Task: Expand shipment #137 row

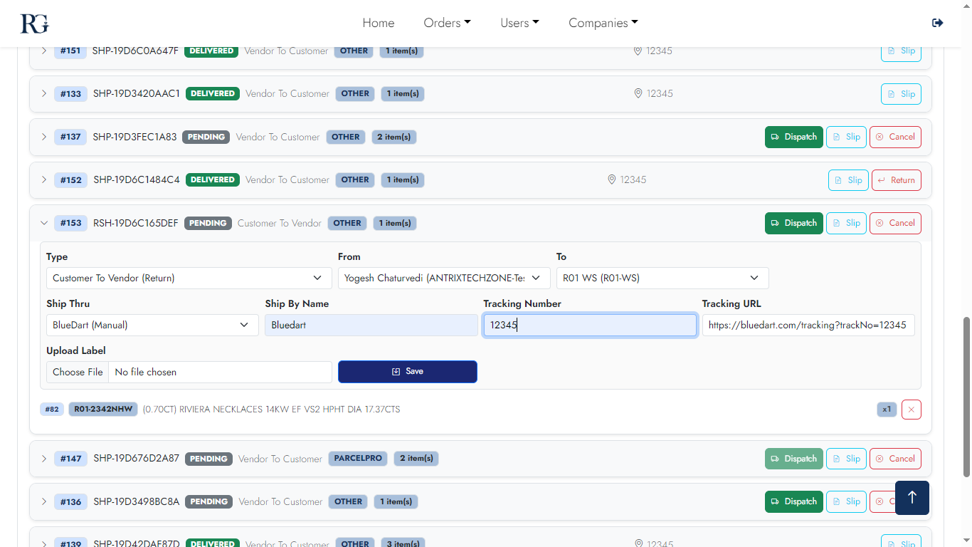Action: (x=44, y=137)
